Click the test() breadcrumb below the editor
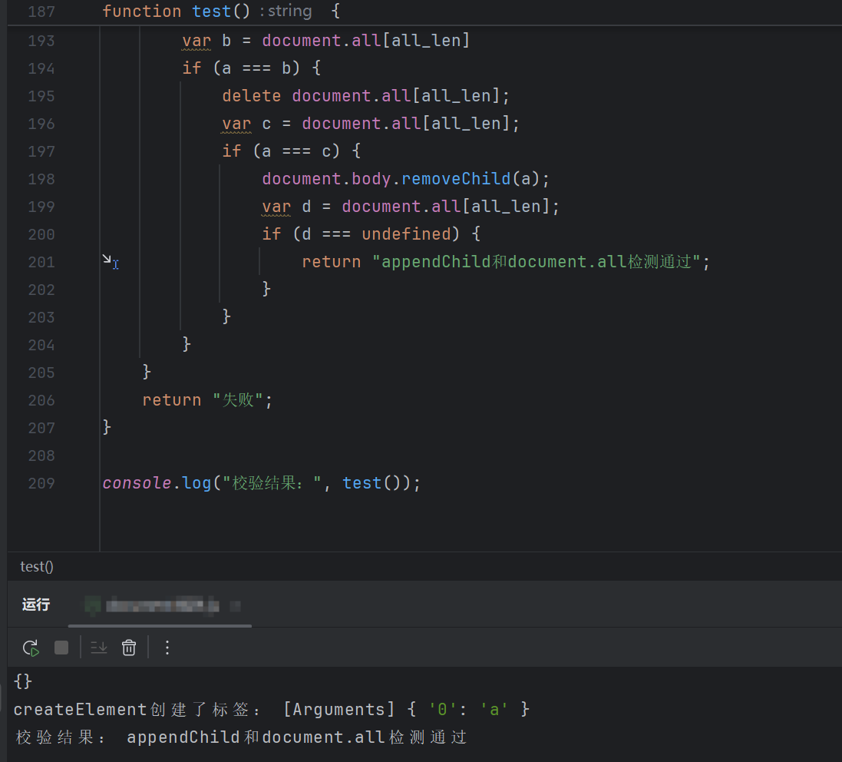 click(x=37, y=567)
